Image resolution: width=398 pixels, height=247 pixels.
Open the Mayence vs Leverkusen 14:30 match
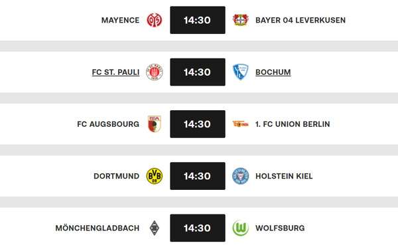[x=198, y=20]
